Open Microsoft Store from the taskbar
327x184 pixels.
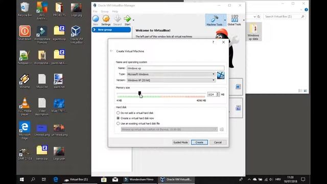[104, 179]
